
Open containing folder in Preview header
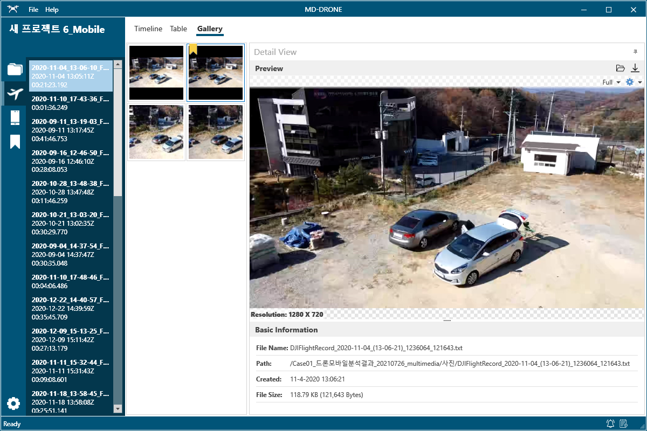pyautogui.click(x=621, y=68)
